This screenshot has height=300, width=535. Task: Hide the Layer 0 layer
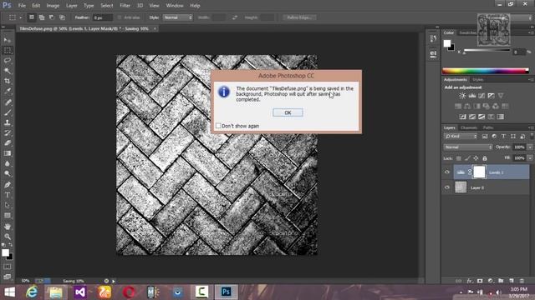point(447,187)
